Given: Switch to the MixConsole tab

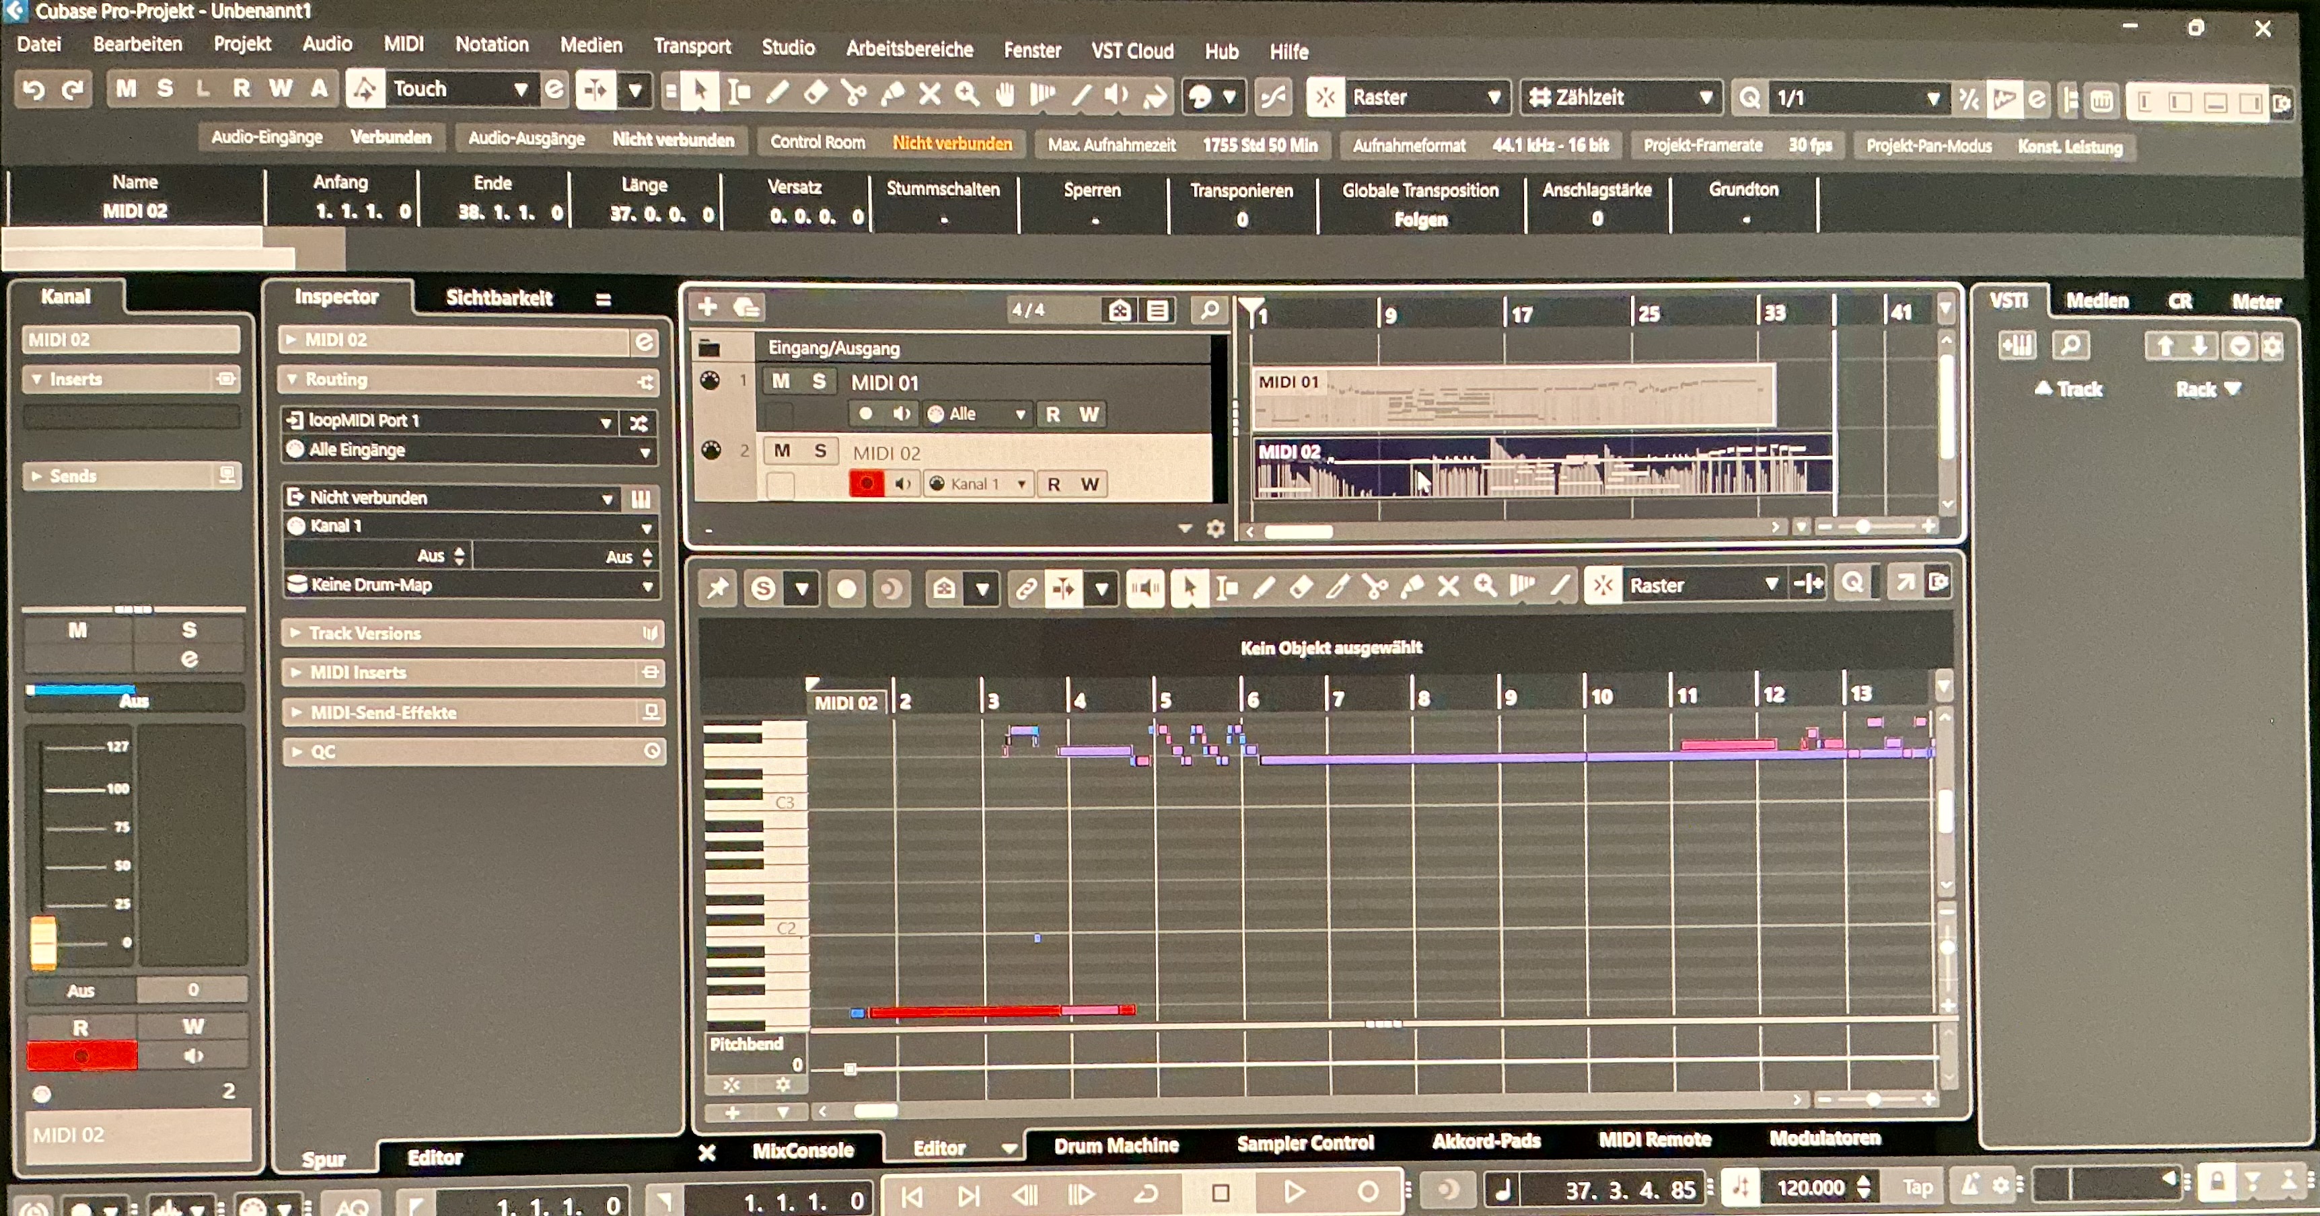Looking at the screenshot, I should coord(803,1150).
